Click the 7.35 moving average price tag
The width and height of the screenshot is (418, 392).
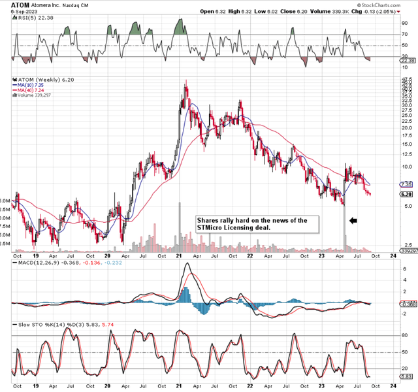(406, 184)
